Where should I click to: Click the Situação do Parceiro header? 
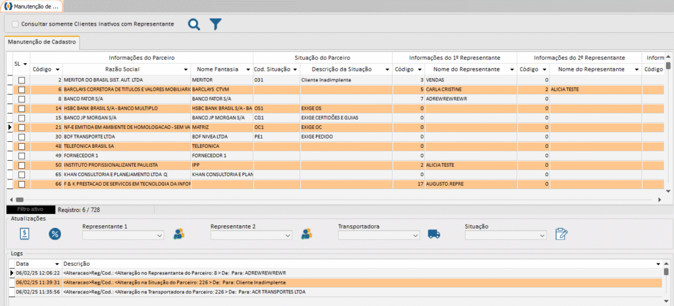[x=323, y=57]
